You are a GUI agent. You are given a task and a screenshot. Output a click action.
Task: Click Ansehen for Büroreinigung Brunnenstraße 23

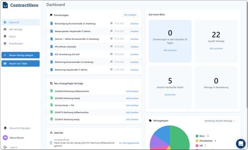click(135, 24)
